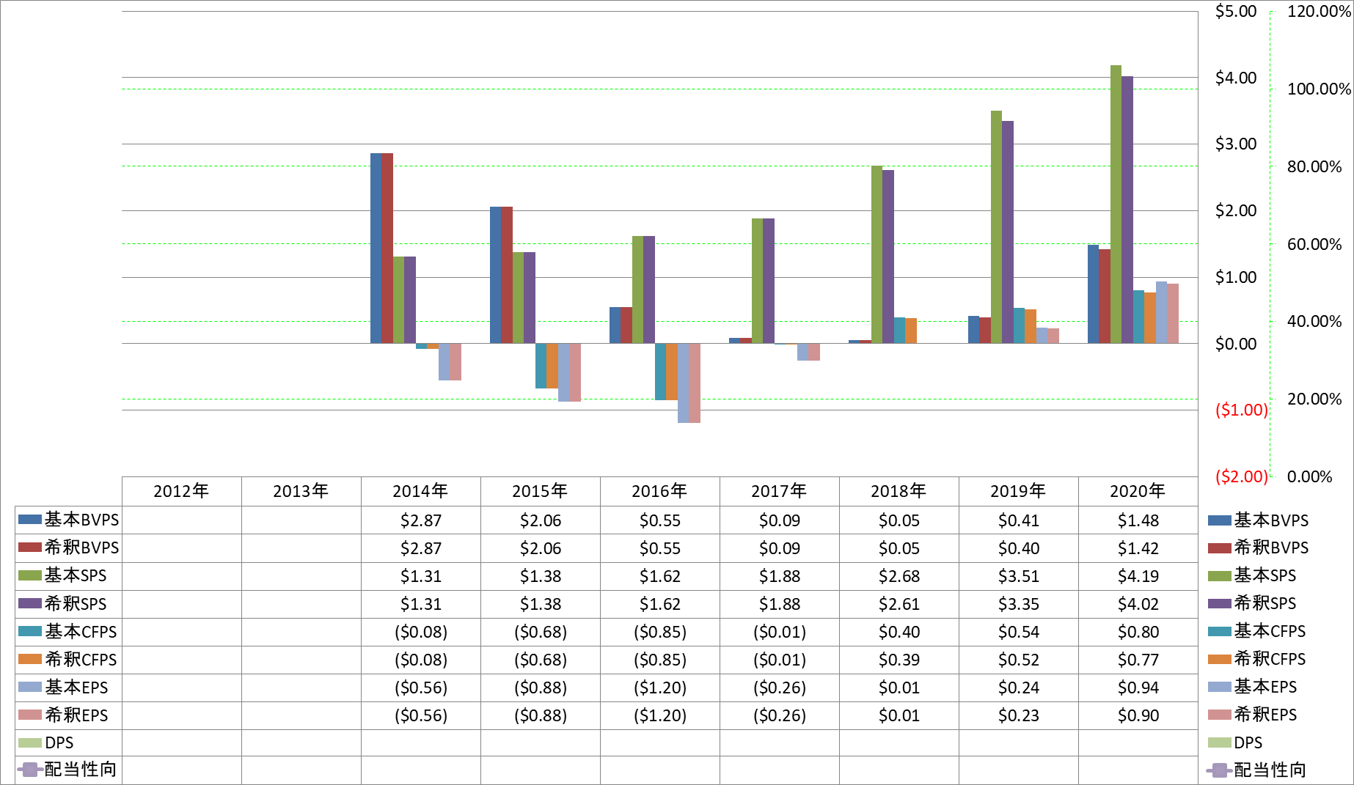Click the 0.00% secondary axis label
1354x785 pixels.
click(1310, 476)
